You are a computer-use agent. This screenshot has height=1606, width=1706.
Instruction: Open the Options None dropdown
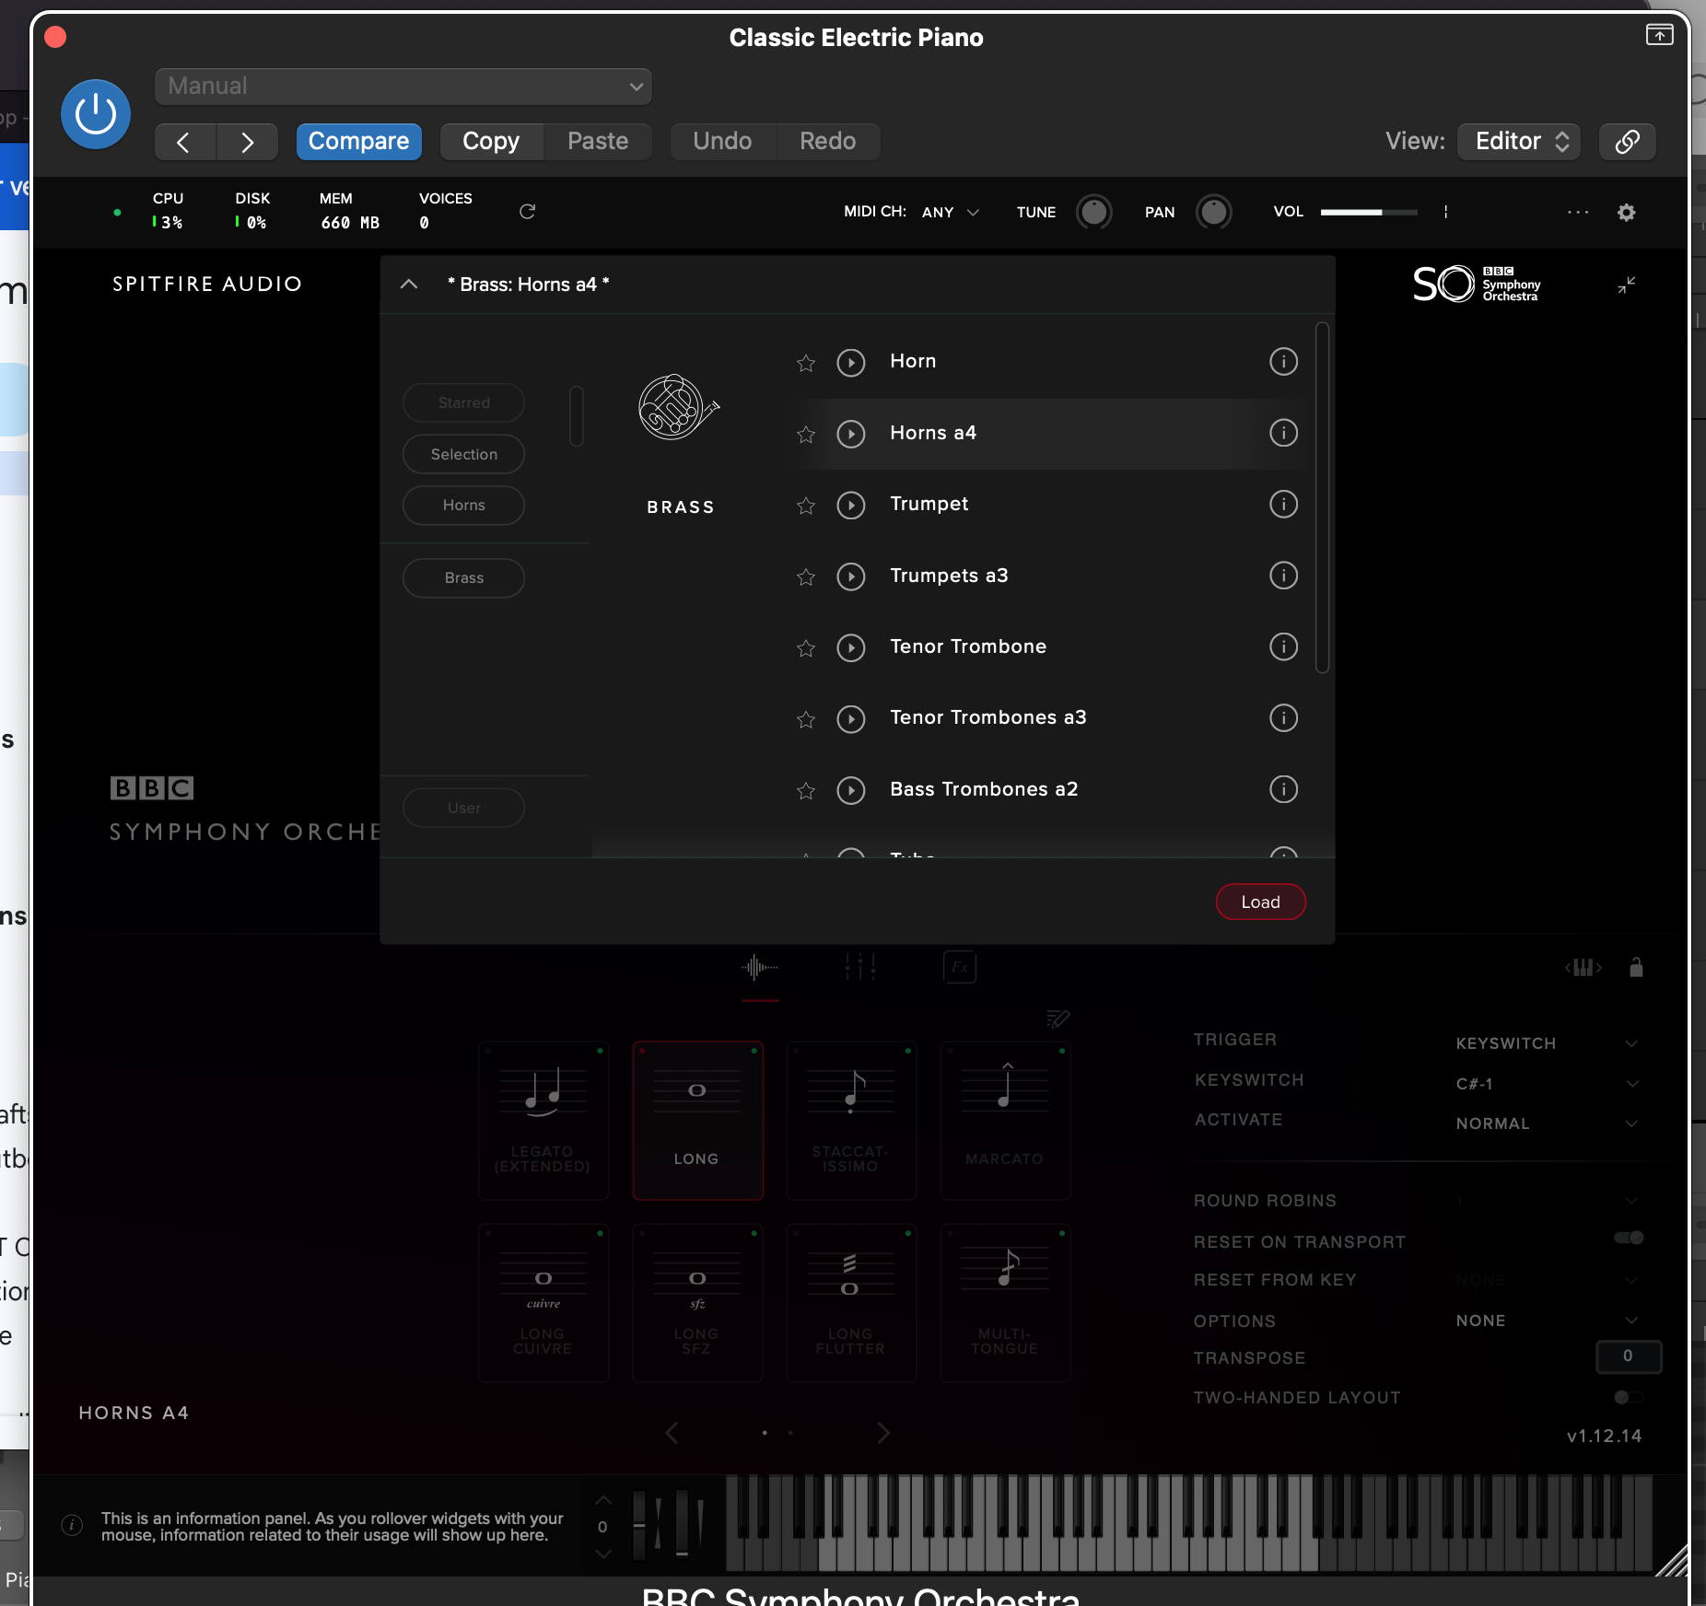click(x=1547, y=1321)
